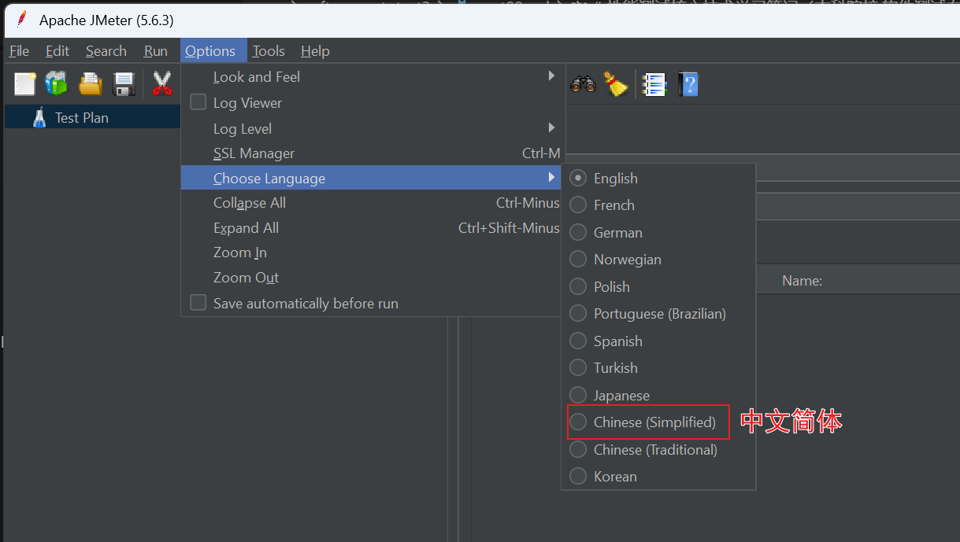
Task: Click the New test plan toolbar icon
Action: click(x=25, y=83)
